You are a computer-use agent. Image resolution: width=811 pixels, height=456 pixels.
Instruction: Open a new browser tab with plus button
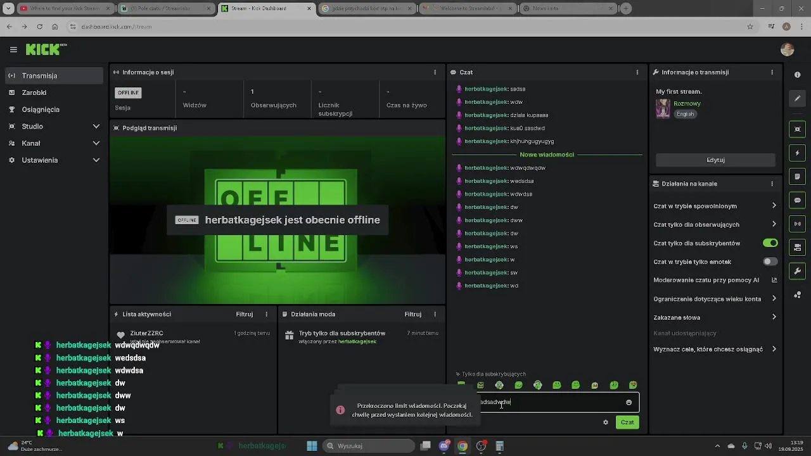626,9
